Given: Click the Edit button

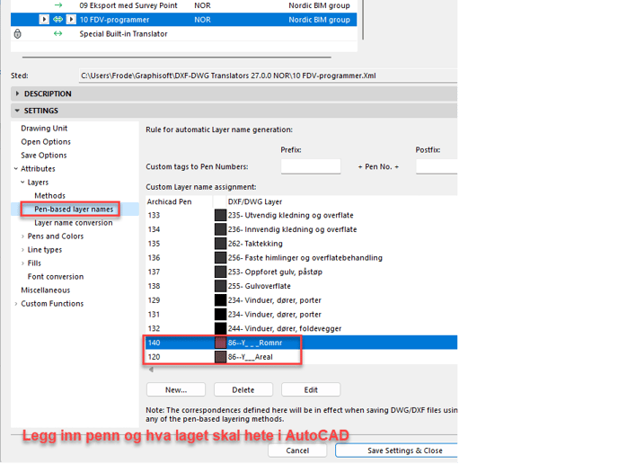Looking at the screenshot, I should (x=311, y=390).
